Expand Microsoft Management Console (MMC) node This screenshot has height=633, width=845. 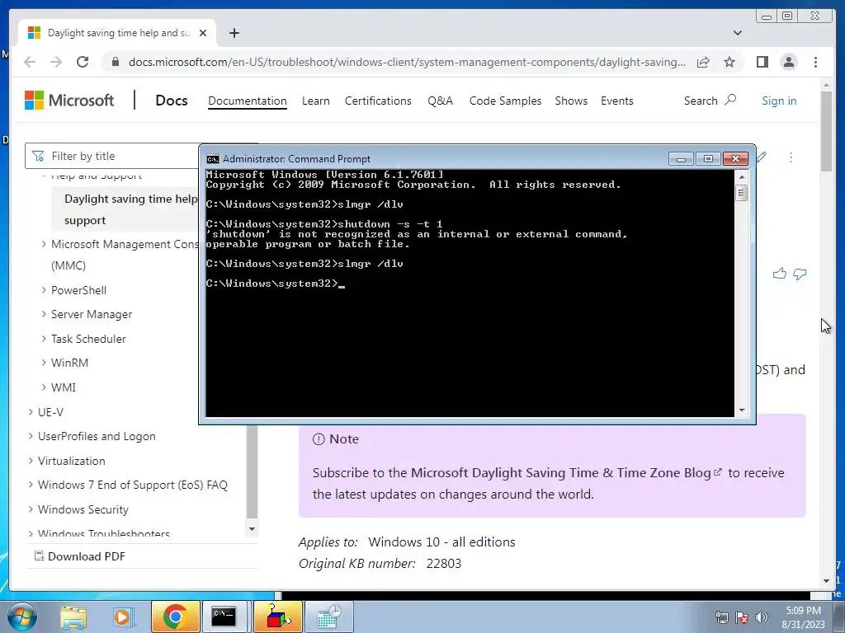point(44,244)
